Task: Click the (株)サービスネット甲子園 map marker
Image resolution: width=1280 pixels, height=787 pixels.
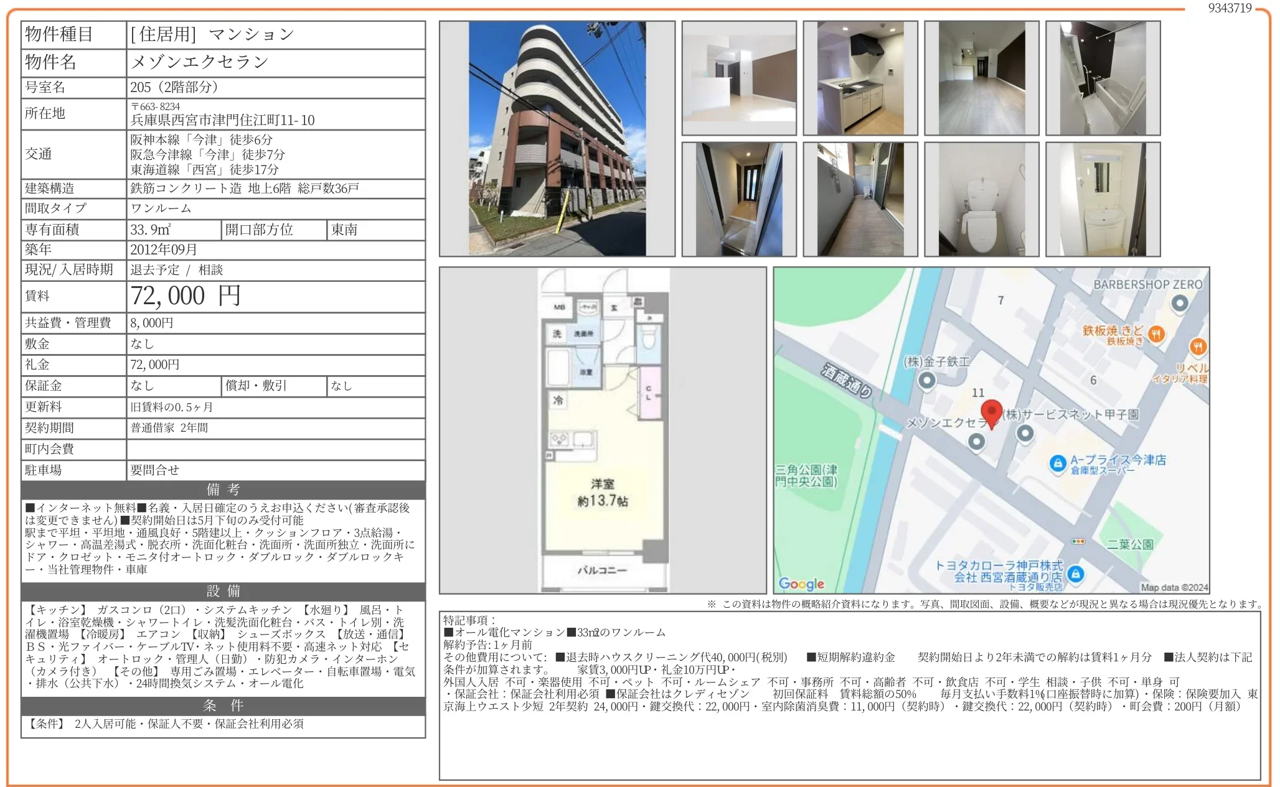Action: pyautogui.click(x=1025, y=433)
